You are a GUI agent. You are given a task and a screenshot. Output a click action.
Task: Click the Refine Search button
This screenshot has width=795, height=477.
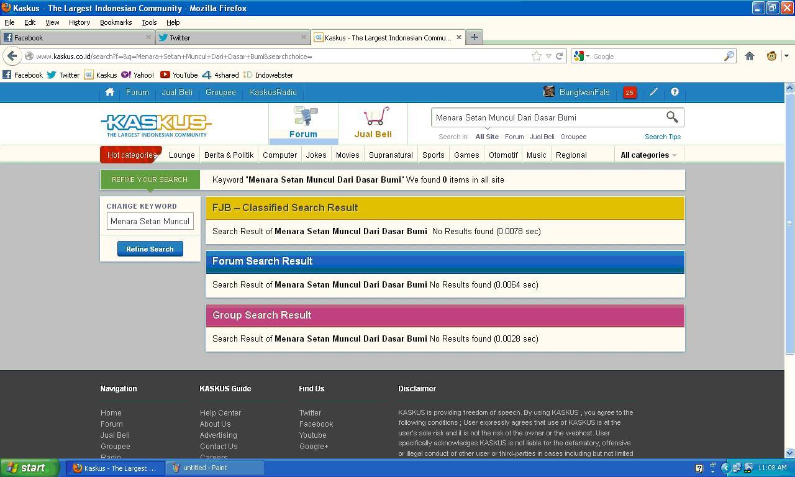(x=150, y=249)
